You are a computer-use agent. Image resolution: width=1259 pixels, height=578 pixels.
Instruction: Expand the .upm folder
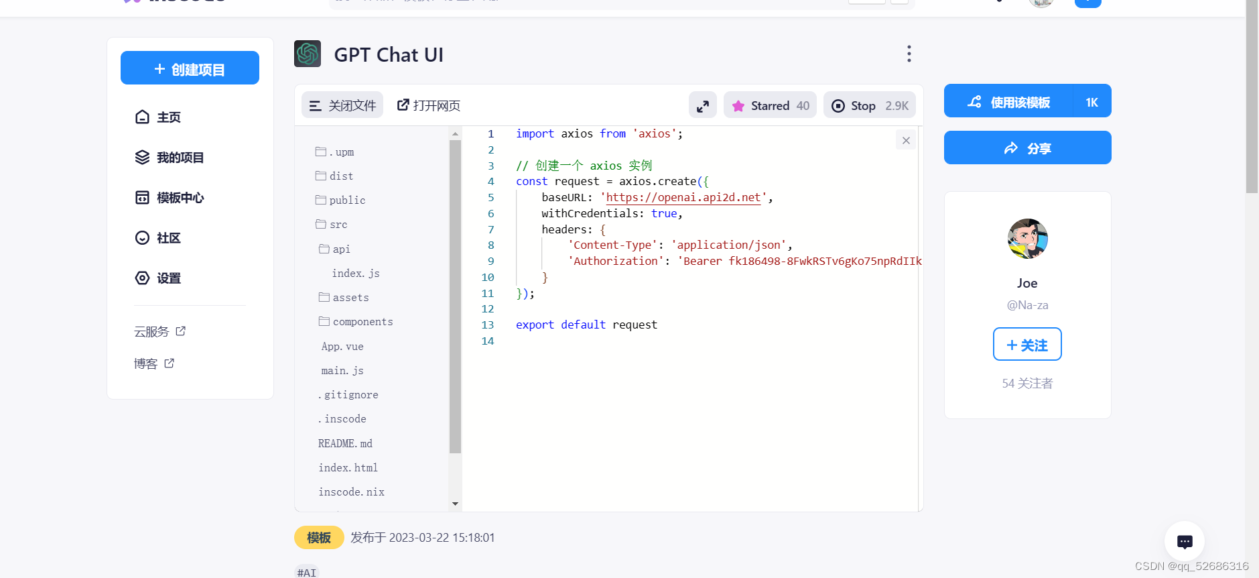[x=335, y=152]
